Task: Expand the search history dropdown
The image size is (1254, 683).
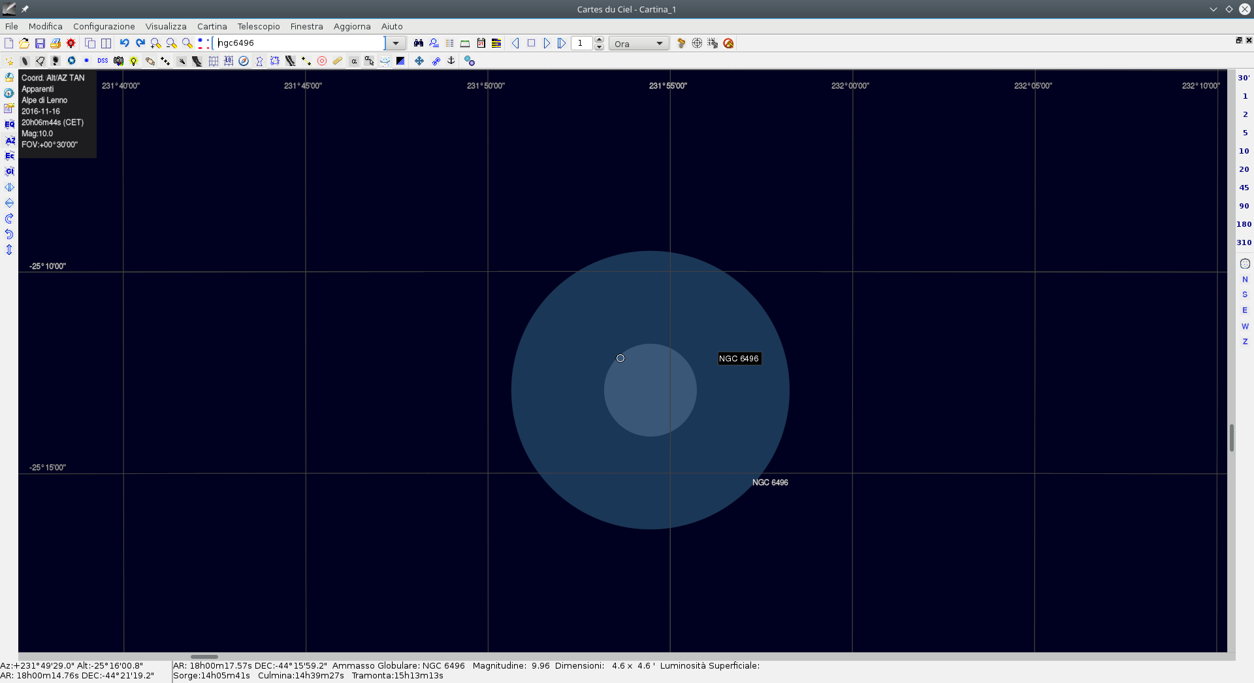Action: [395, 43]
